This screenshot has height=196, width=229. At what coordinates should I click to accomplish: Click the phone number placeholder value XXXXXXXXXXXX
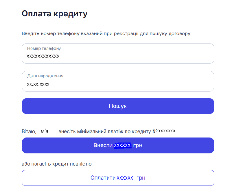[x=43, y=56]
